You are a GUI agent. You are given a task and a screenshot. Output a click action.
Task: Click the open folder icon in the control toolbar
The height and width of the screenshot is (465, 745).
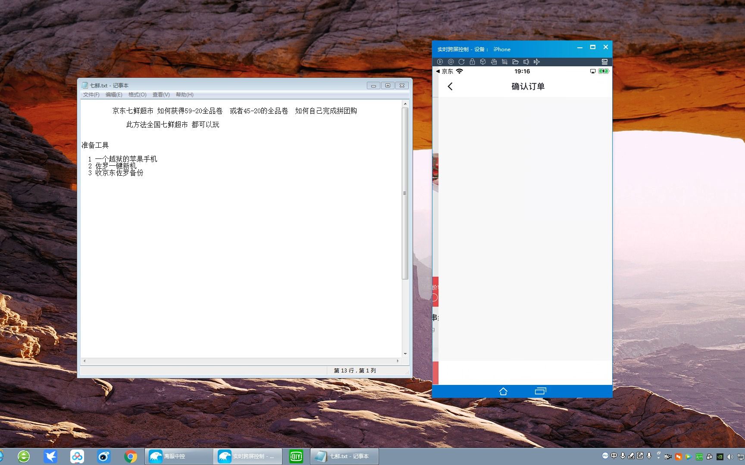(x=515, y=62)
